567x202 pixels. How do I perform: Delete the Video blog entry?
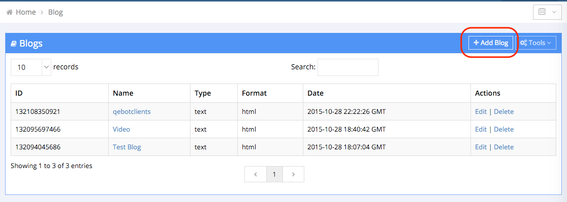tap(503, 129)
